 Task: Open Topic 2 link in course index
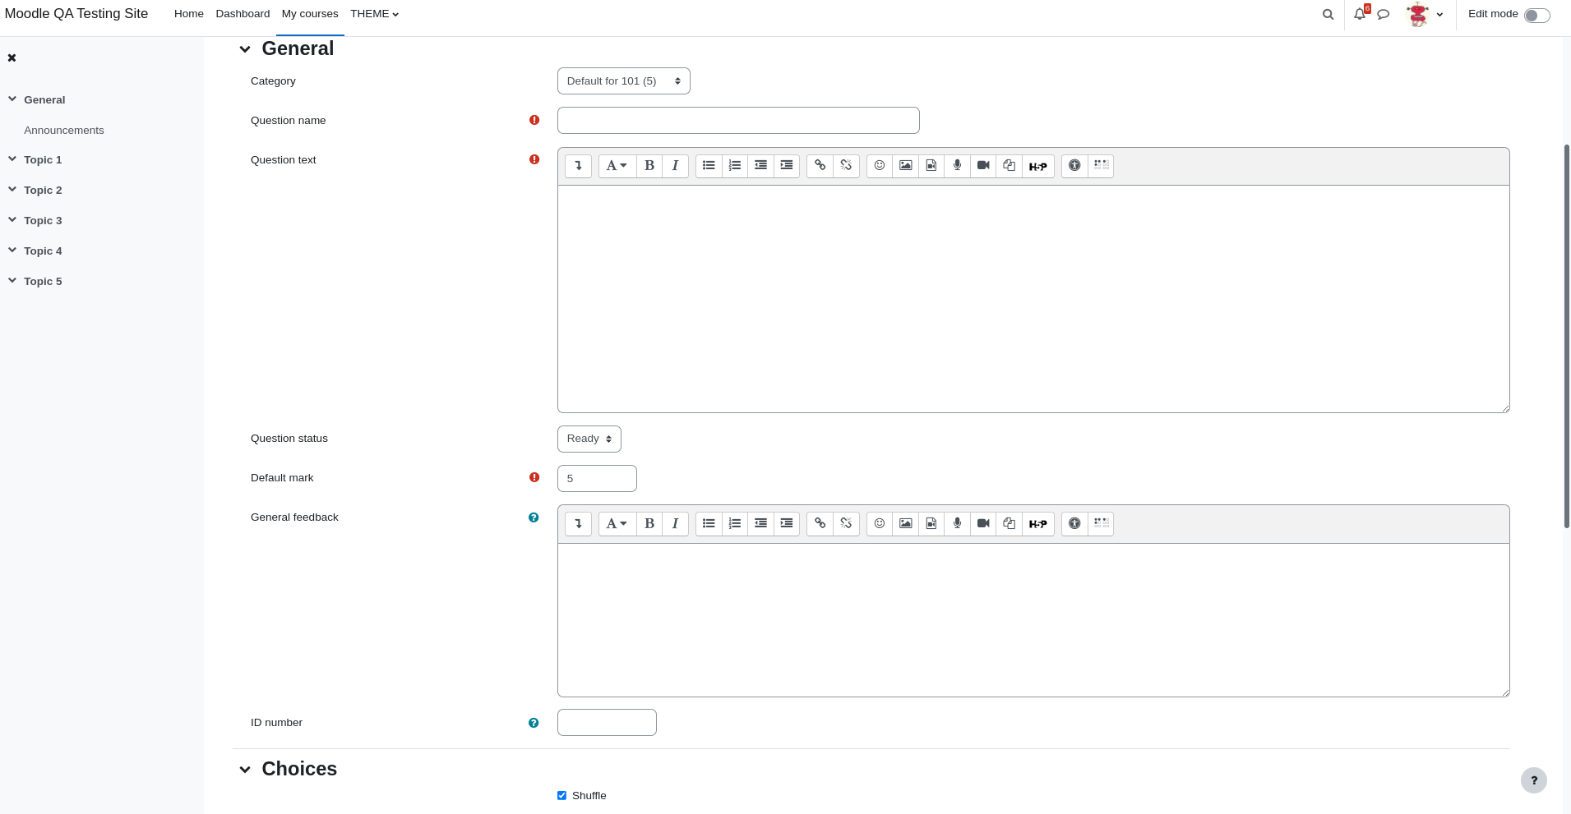[43, 191]
